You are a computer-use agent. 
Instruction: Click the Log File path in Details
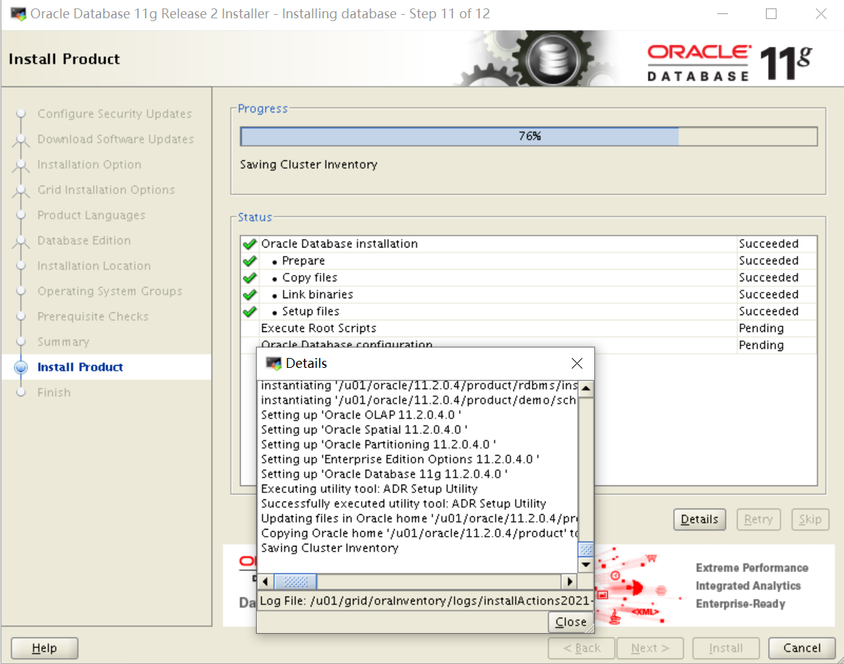(427, 601)
